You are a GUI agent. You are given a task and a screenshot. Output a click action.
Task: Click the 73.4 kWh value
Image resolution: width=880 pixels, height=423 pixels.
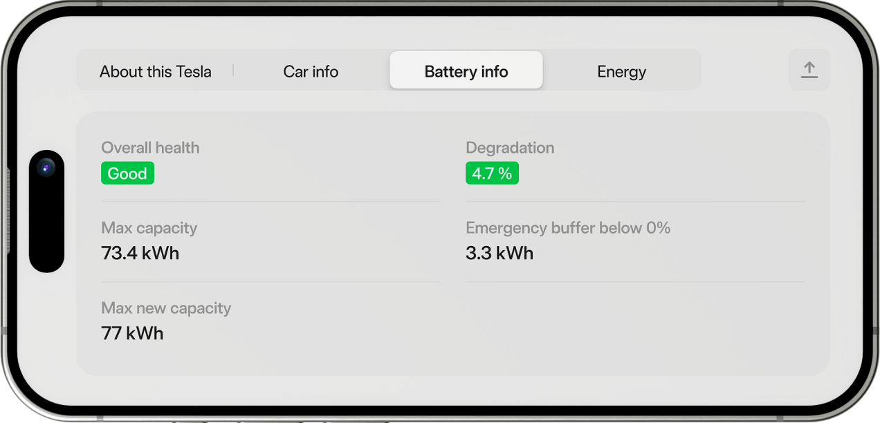tap(140, 253)
